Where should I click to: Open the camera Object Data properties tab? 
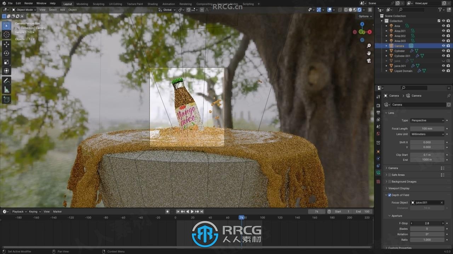pos(378,173)
